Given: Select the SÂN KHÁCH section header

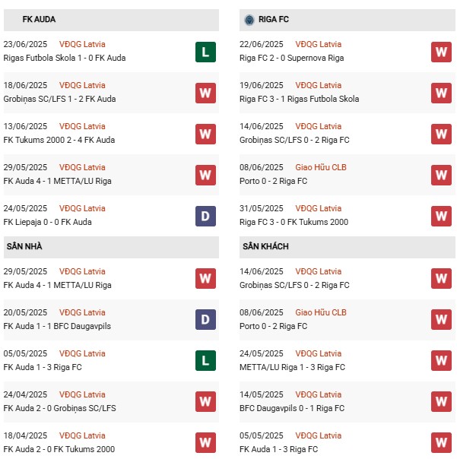Looking at the screenshot, I should click(x=348, y=247).
